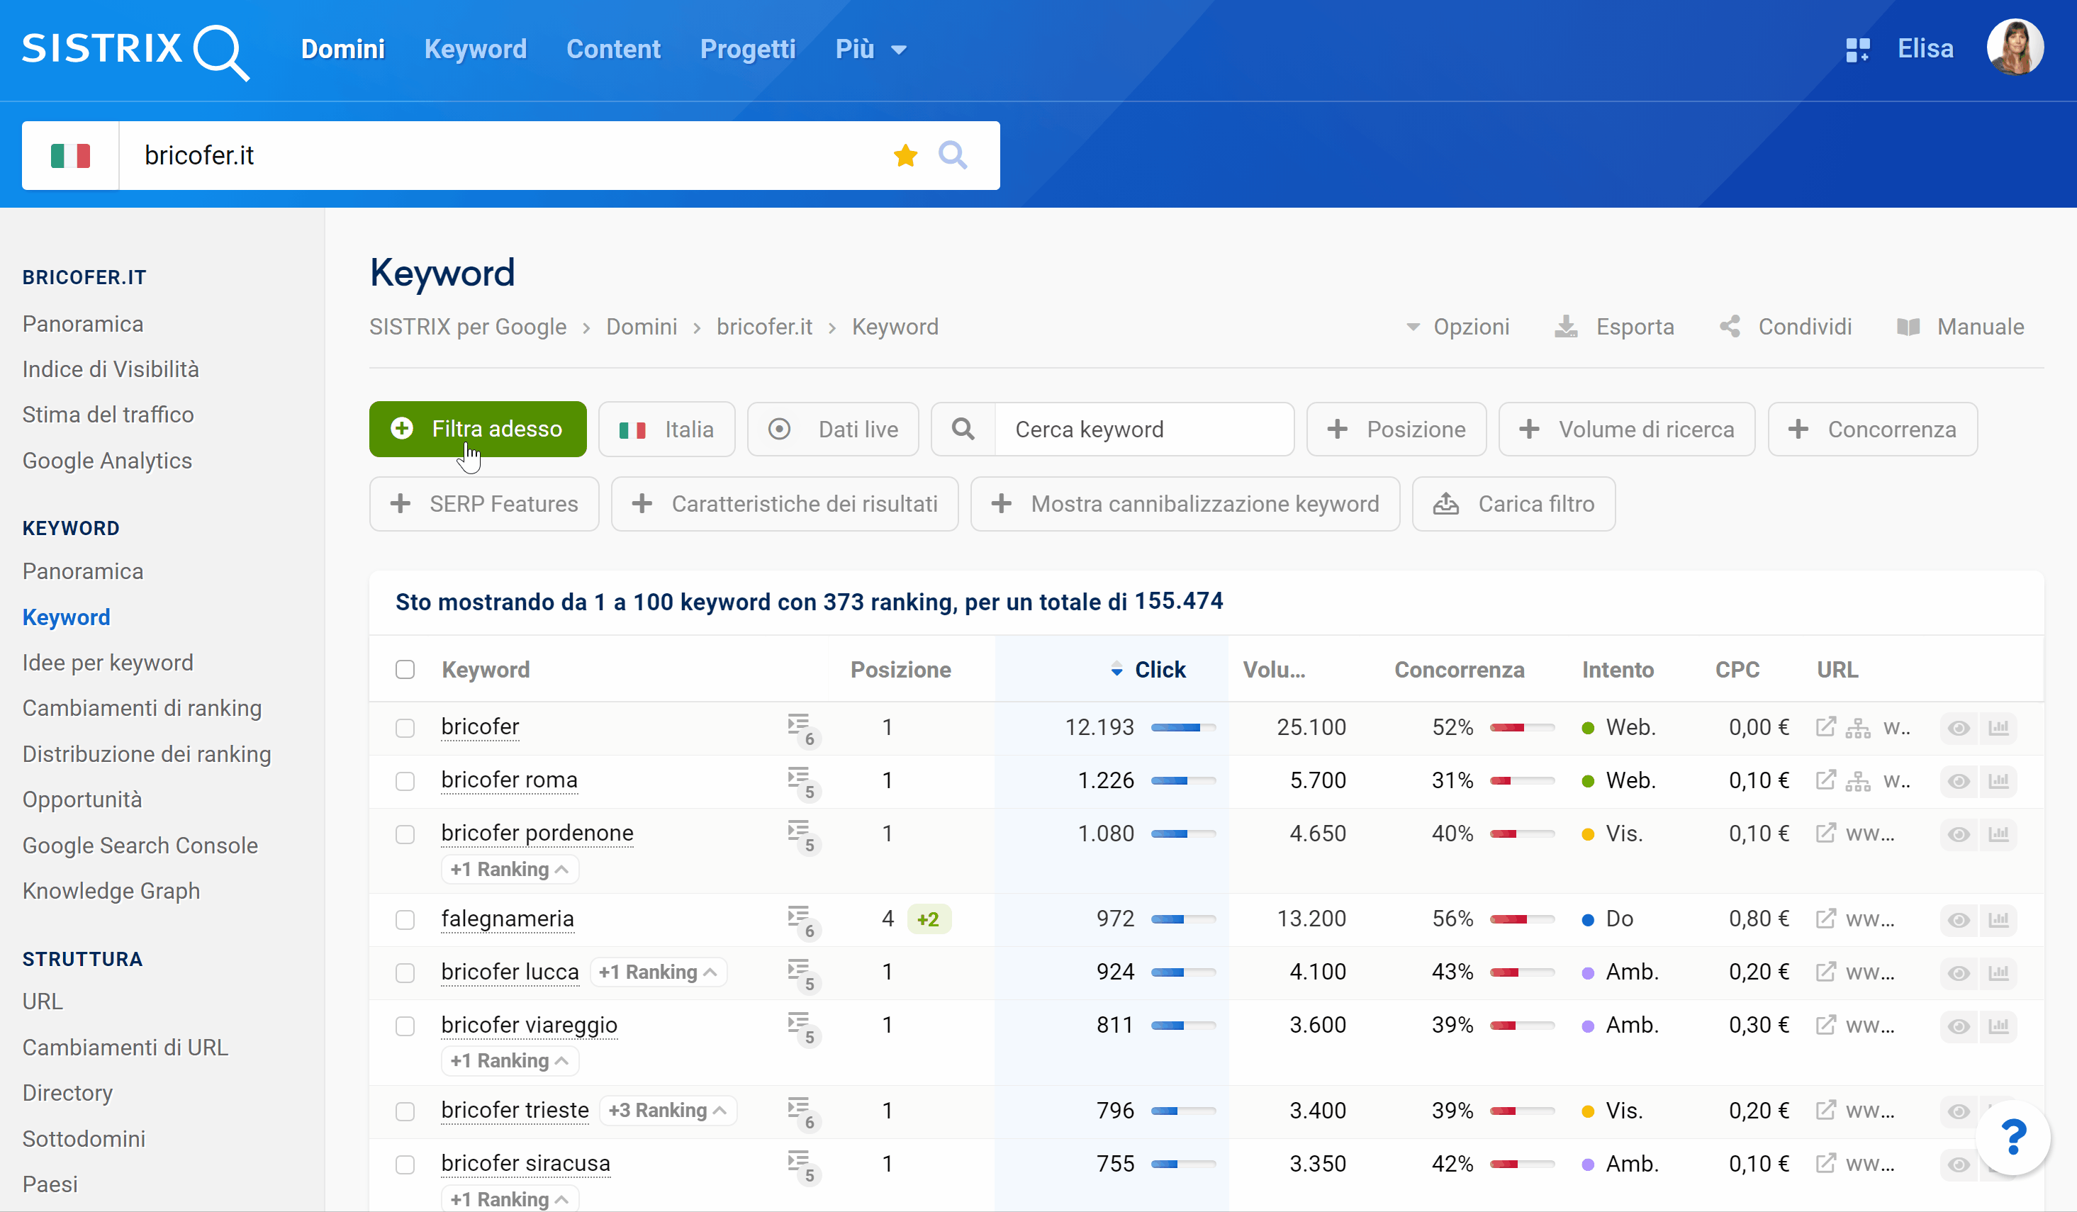Image resolution: width=2077 pixels, height=1212 pixels.
Task: Expand +1 Ranking under bricofer siracusa
Action: point(510,1199)
